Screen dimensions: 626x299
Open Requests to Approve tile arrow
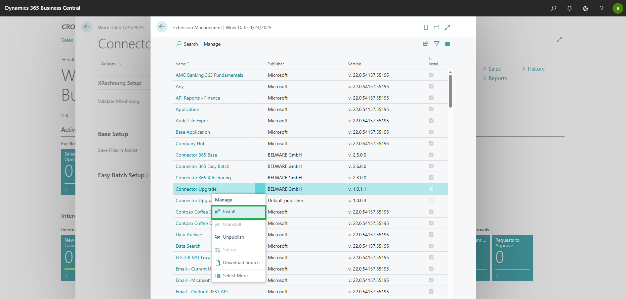(x=497, y=276)
